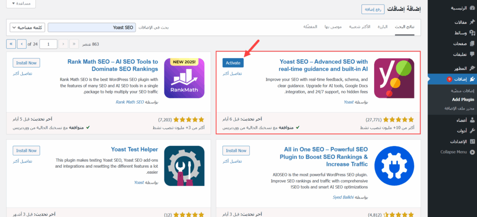The width and height of the screenshot is (477, 217).
Task: Open the Rank Math SEO author link
Action: 130,102
